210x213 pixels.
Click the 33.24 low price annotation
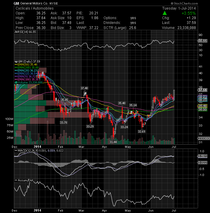124,127
